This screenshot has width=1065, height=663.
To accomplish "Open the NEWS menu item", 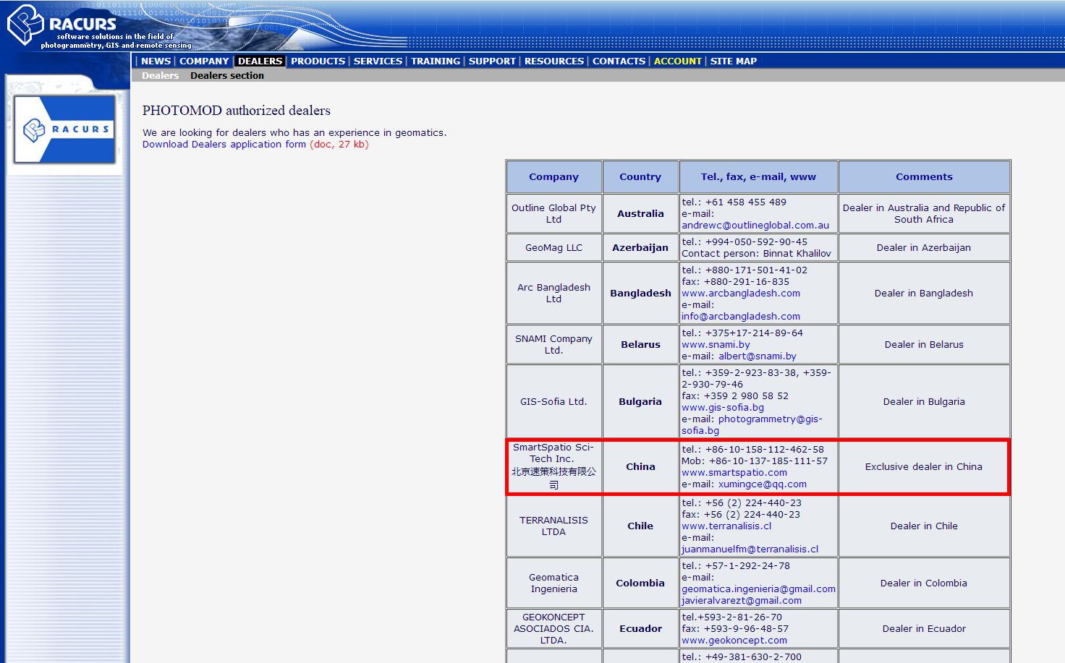I will point(156,61).
